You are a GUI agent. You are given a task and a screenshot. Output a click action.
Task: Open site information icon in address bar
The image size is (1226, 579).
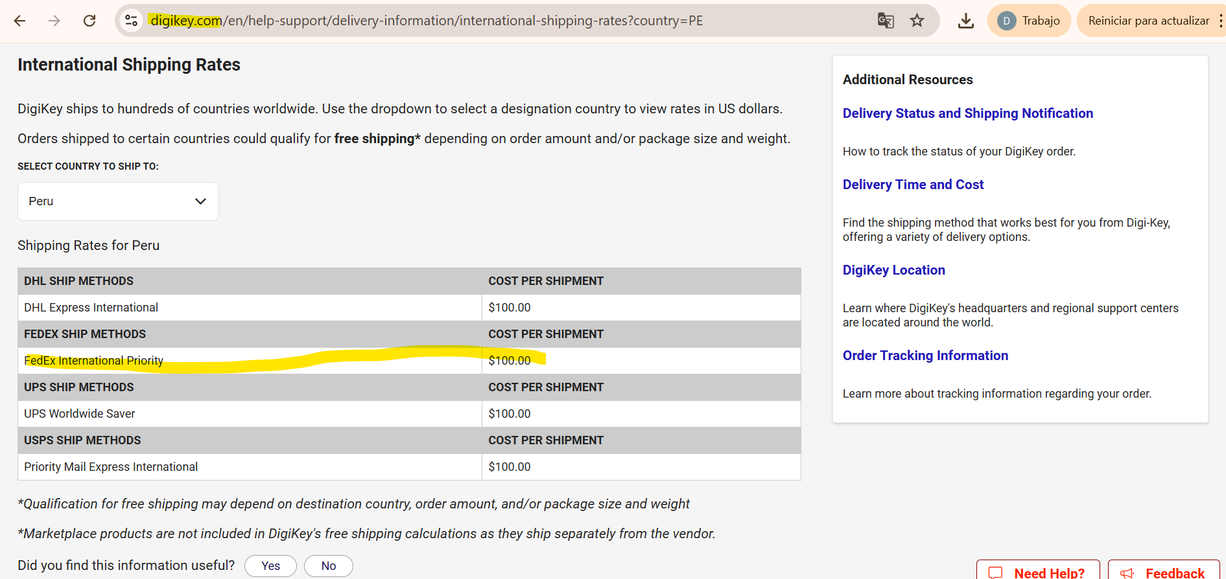click(132, 21)
